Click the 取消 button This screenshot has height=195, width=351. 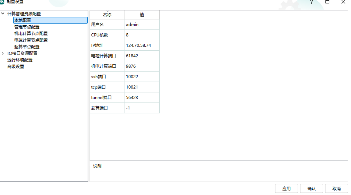click(336, 189)
